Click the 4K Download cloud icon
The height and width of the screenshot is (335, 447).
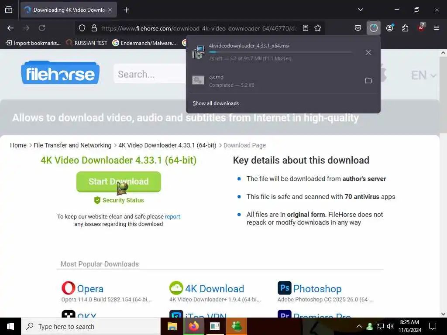(176, 288)
